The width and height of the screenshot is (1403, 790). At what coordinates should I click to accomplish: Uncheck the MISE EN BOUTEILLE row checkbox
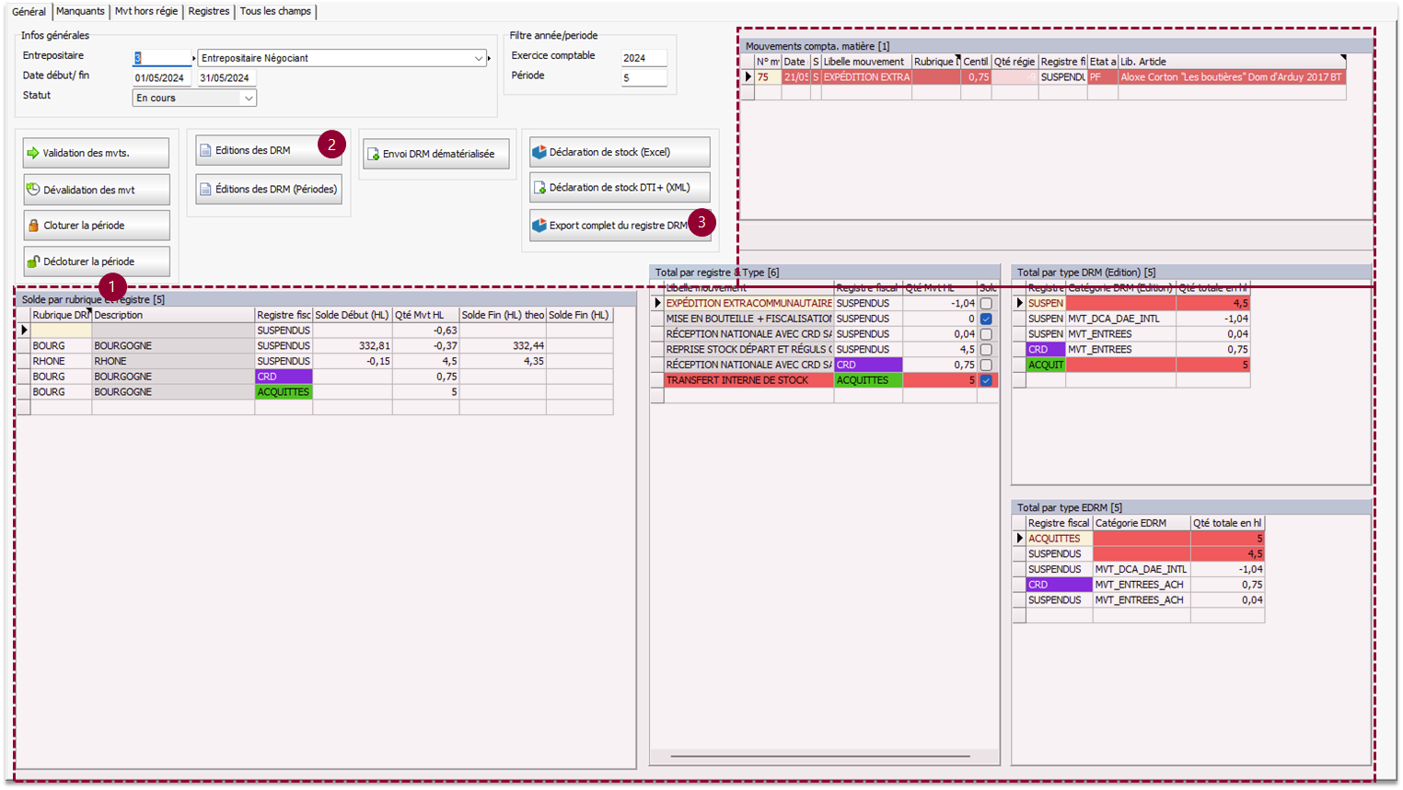click(x=986, y=319)
